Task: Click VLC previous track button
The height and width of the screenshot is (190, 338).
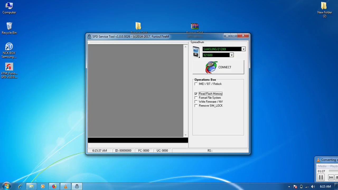Action: (x=331, y=178)
